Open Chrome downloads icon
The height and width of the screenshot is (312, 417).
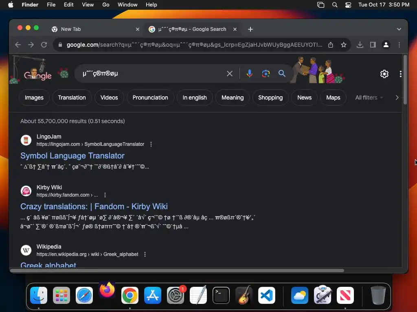pyautogui.click(x=360, y=45)
